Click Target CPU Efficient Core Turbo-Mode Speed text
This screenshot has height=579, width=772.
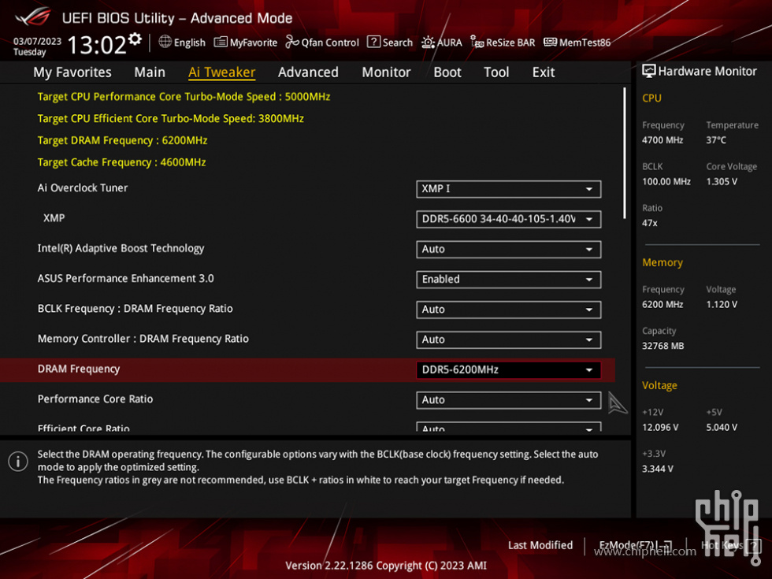tap(170, 119)
